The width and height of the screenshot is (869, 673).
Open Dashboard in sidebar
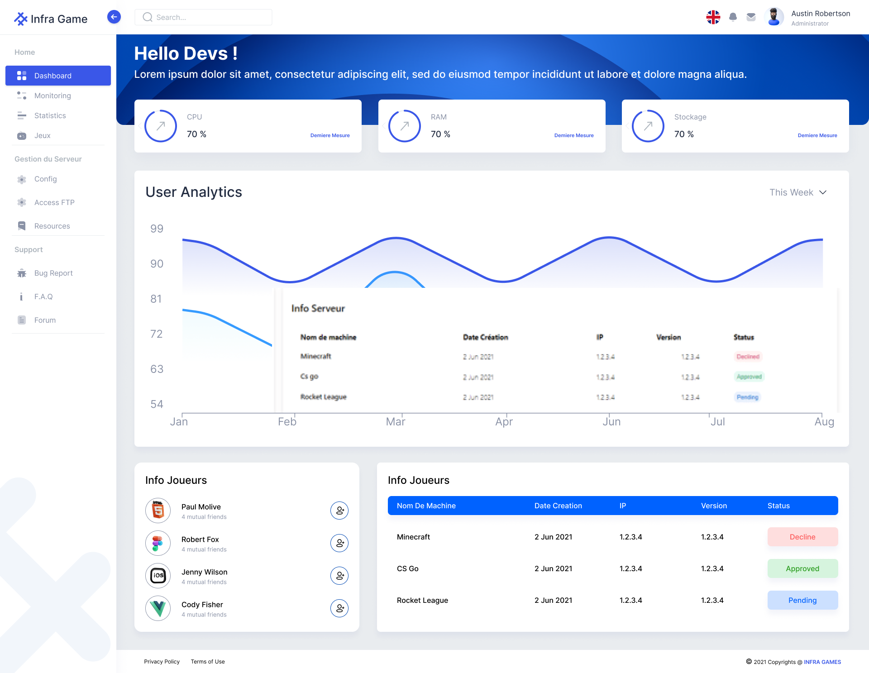(58, 76)
